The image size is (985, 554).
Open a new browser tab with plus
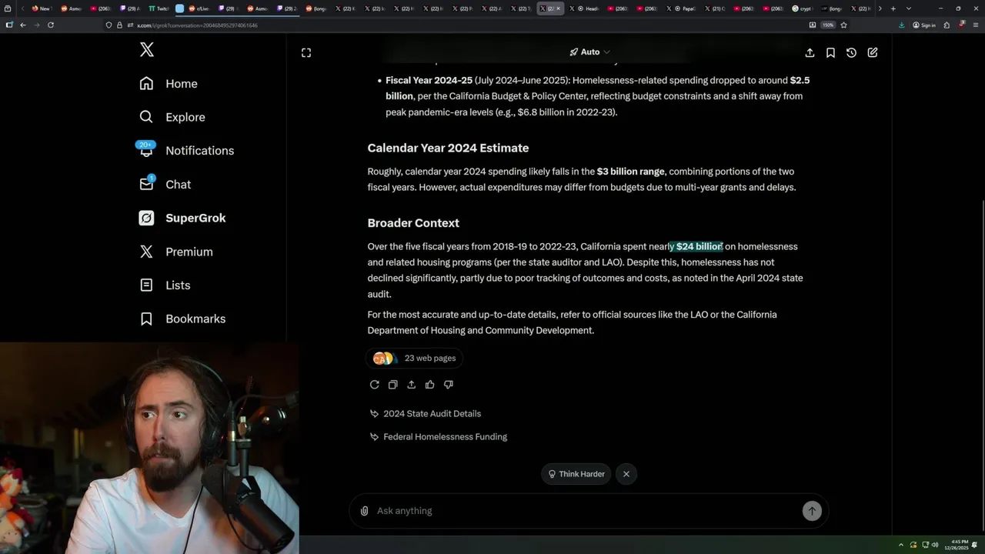(x=893, y=8)
